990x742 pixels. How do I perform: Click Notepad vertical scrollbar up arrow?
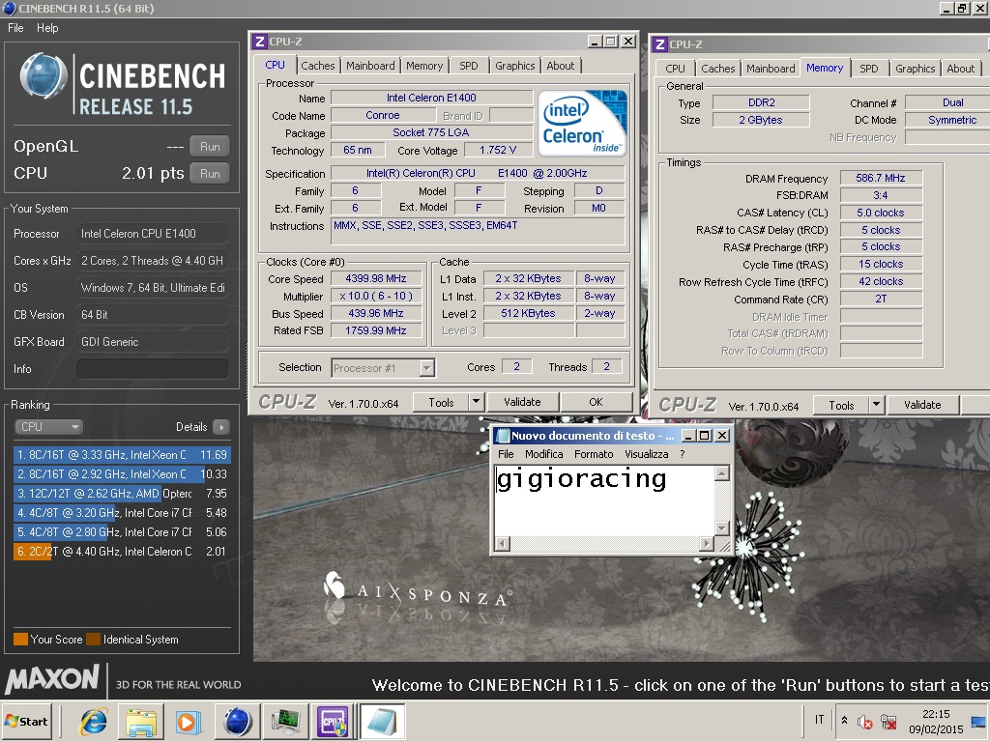tap(721, 473)
